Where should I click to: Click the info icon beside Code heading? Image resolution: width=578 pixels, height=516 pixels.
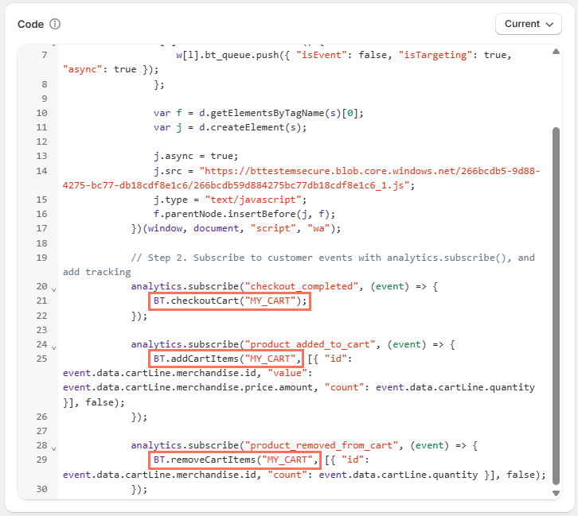(55, 24)
